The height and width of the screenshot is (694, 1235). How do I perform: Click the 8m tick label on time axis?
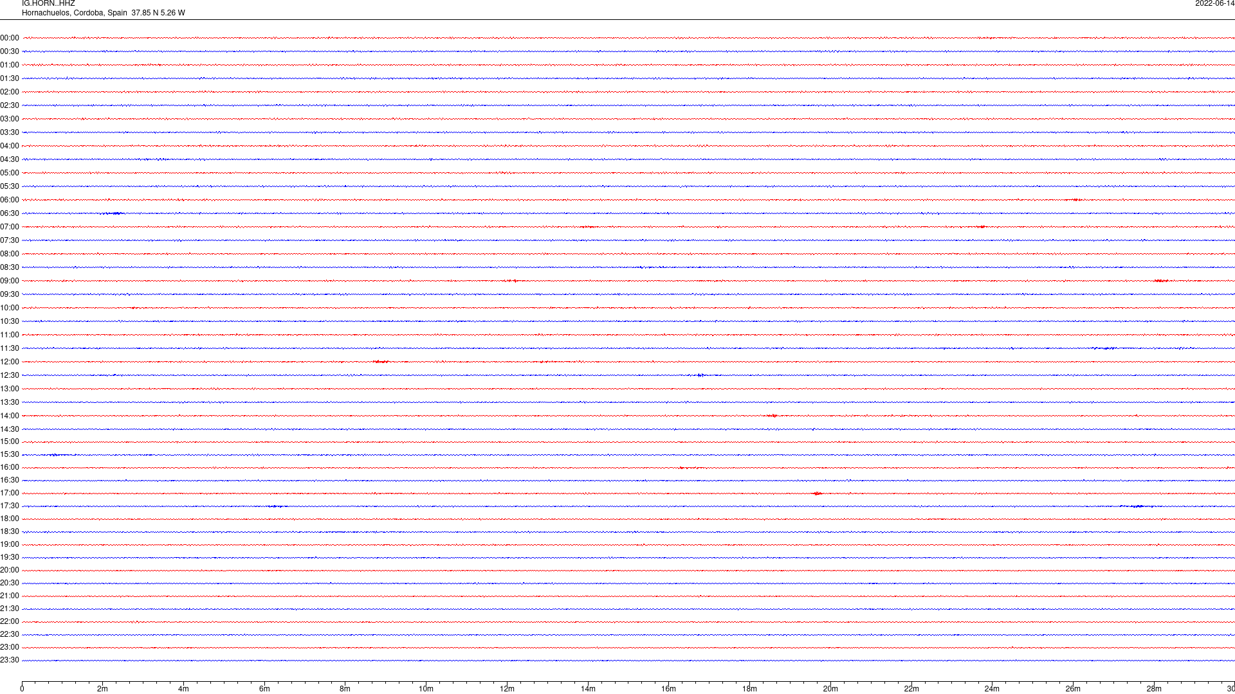click(x=345, y=689)
